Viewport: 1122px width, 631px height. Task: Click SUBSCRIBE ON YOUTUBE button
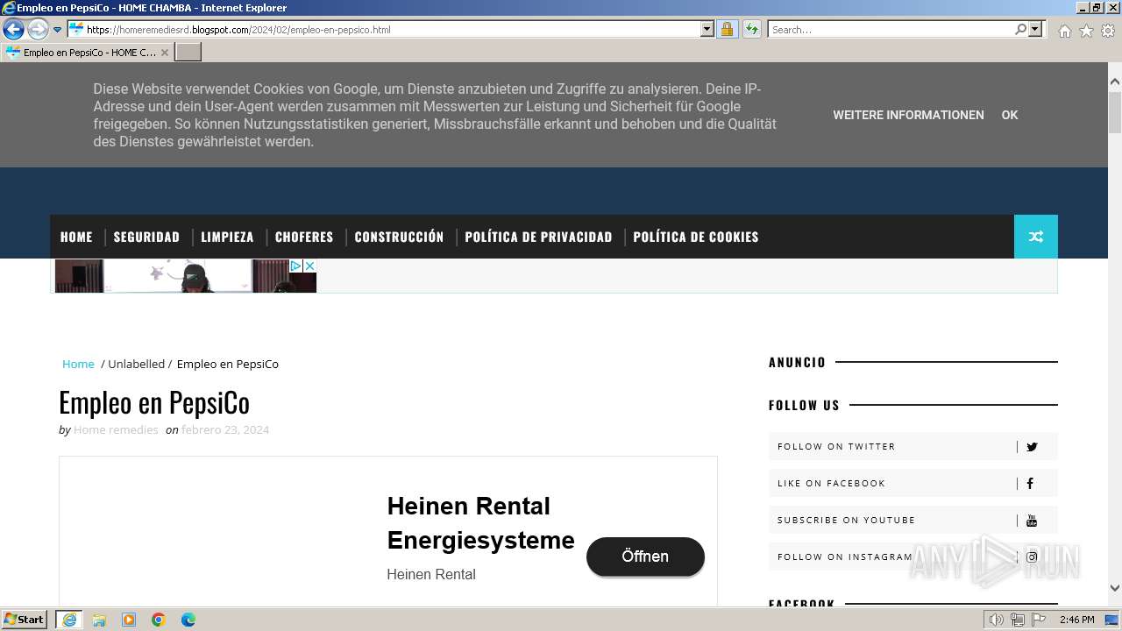913,520
